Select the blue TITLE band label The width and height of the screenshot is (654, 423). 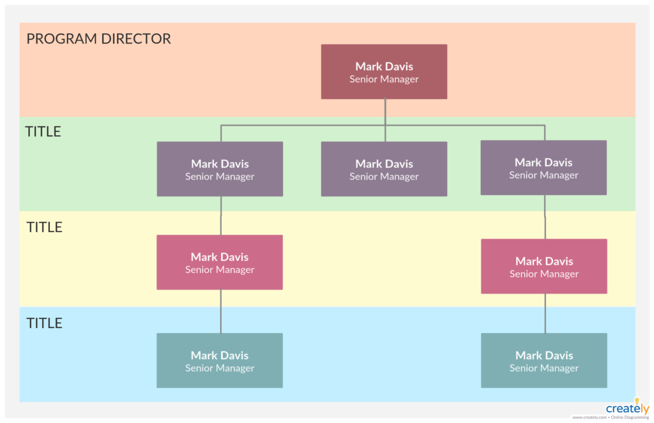(43, 323)
